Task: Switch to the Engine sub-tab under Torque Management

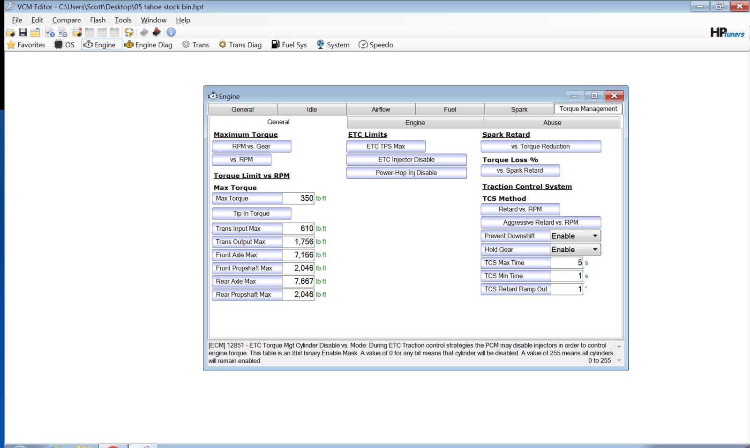Action: [x=415, y=123]
